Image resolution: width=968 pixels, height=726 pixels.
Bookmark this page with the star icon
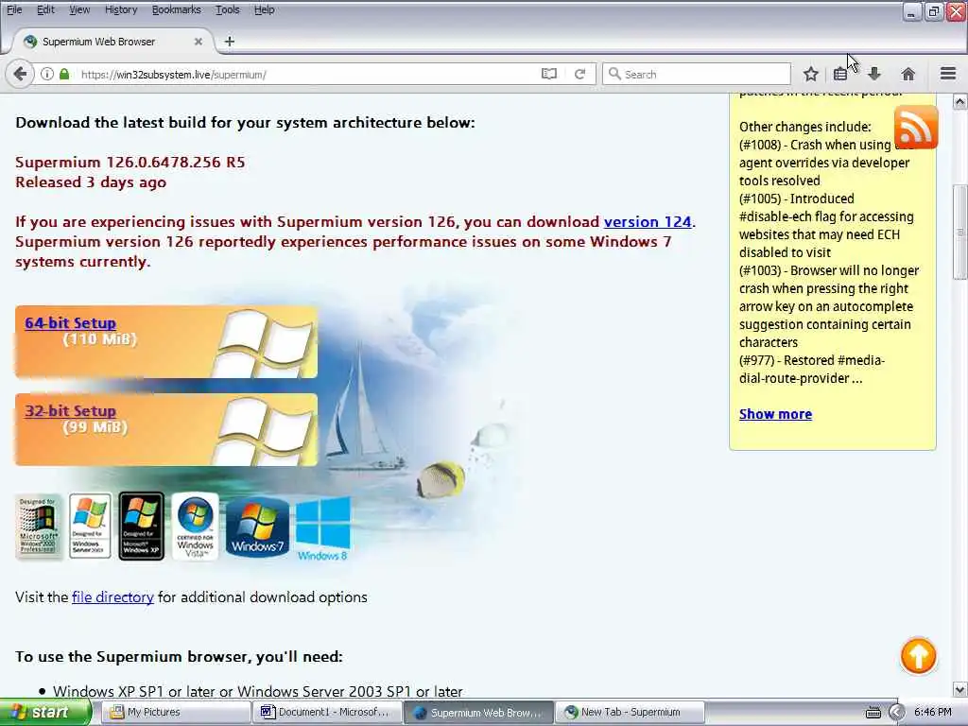point(810,74)
